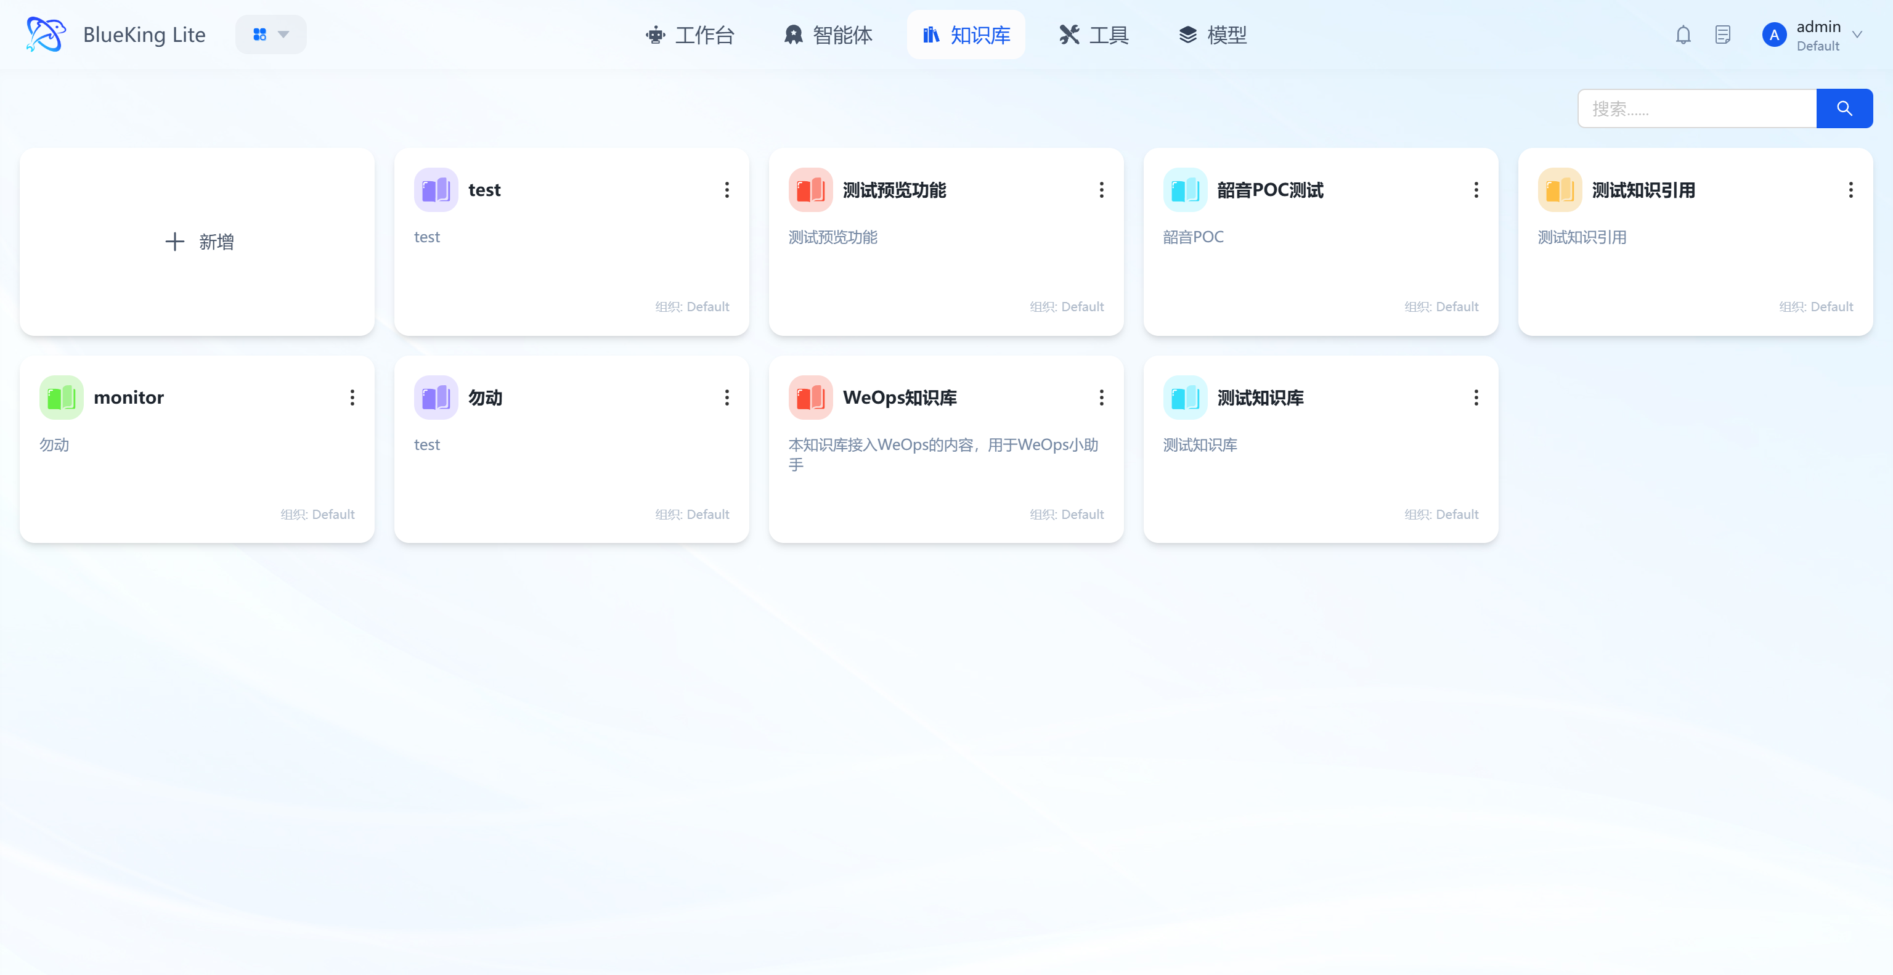Viewport: 1893px width, 975px height.
Task: Focus the 搜索 input field
Action: [x=1697, y=108]
